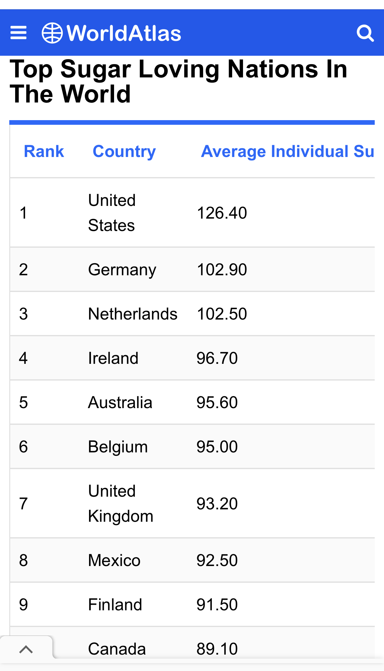Click the page title heading
Image resolution: width=384 pixels, height=671 pixels.
pyautogui.click(x=178, y=81)
